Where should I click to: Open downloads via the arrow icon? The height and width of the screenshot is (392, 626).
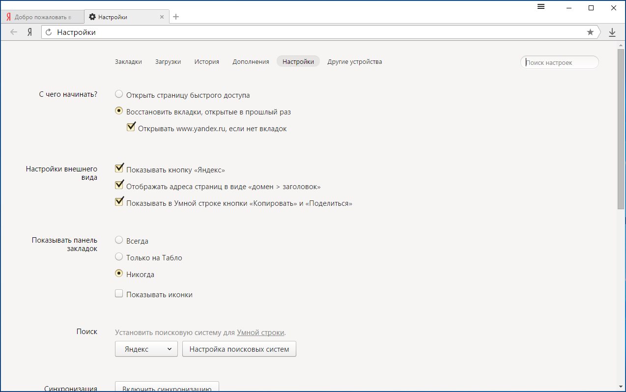point(612,32)
